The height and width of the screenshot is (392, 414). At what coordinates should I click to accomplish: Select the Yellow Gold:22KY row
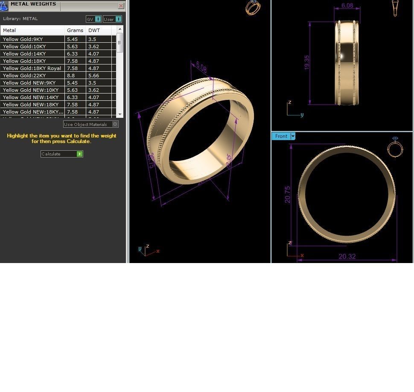tap(58, 76)
